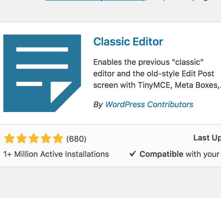Click the Last Updated label
The width and height of the screenshot is (221, 198).
pos(207,138)
